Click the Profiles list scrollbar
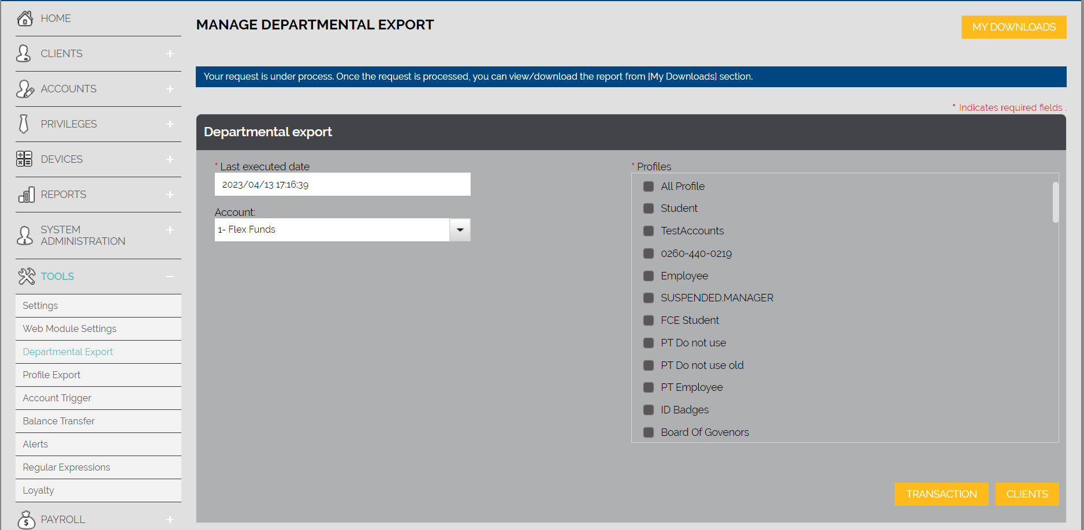 1055,202
